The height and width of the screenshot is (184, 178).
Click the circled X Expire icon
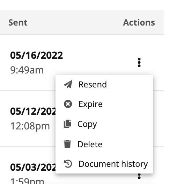click(x=68, y=104)
